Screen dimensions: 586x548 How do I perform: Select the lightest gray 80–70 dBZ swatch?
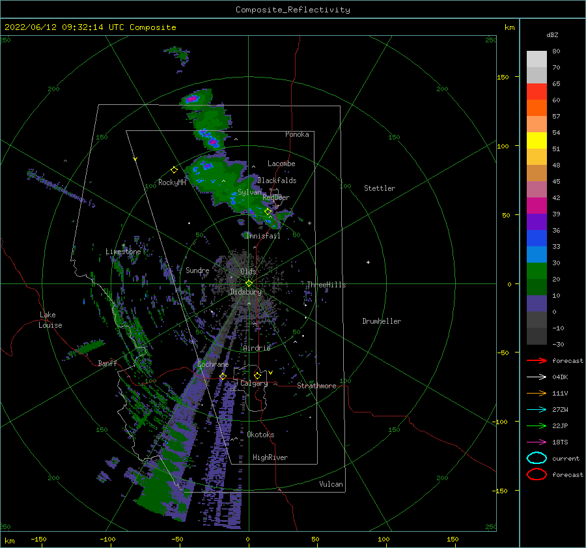(537, 59)
